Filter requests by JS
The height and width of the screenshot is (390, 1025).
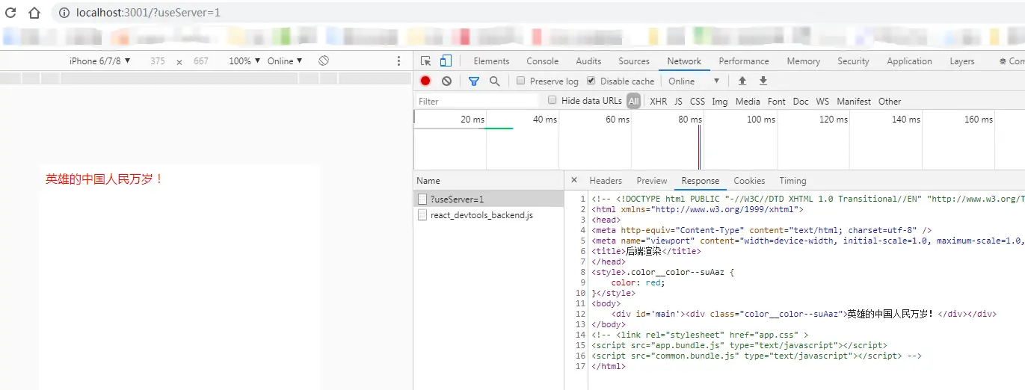pos(678,101)
